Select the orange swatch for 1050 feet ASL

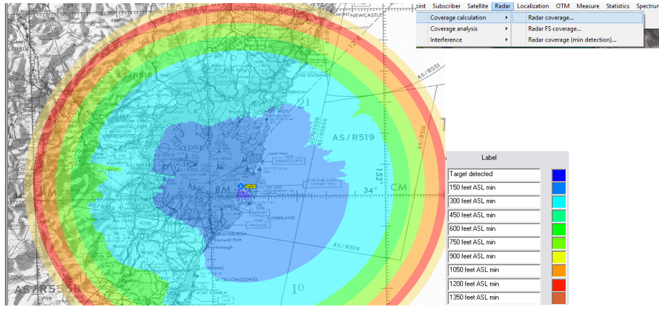tap(558, 270)
